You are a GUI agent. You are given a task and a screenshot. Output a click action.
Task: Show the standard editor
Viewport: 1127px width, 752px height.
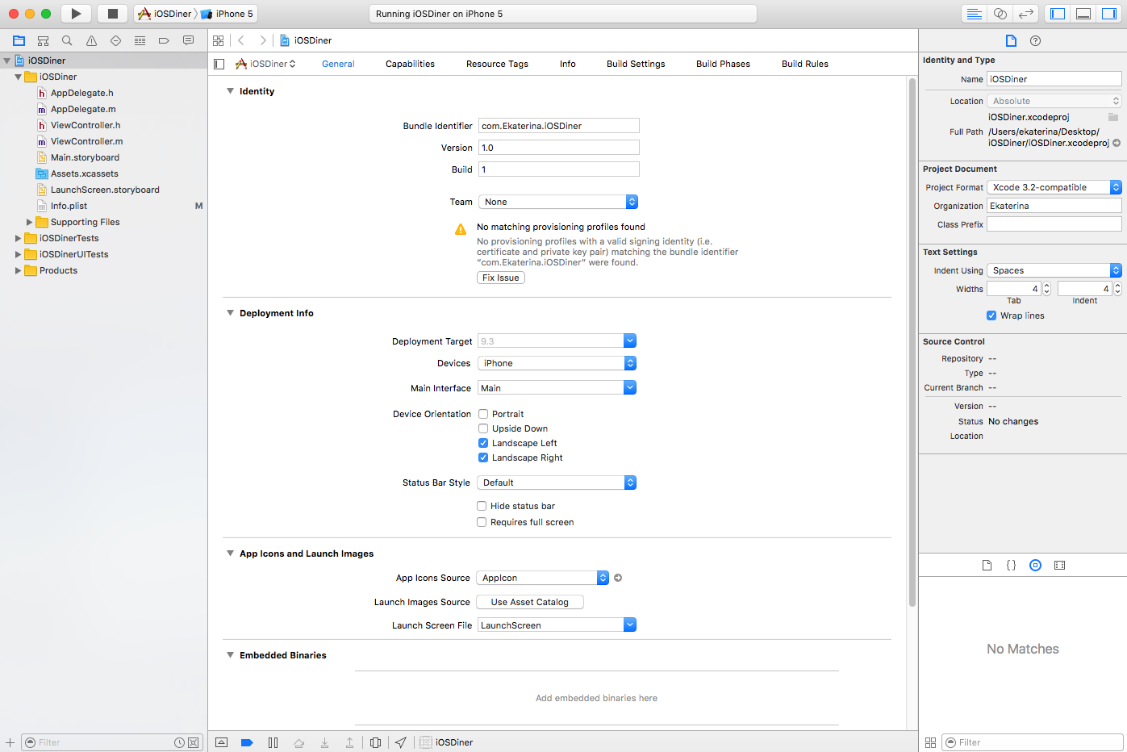[975, 14]
